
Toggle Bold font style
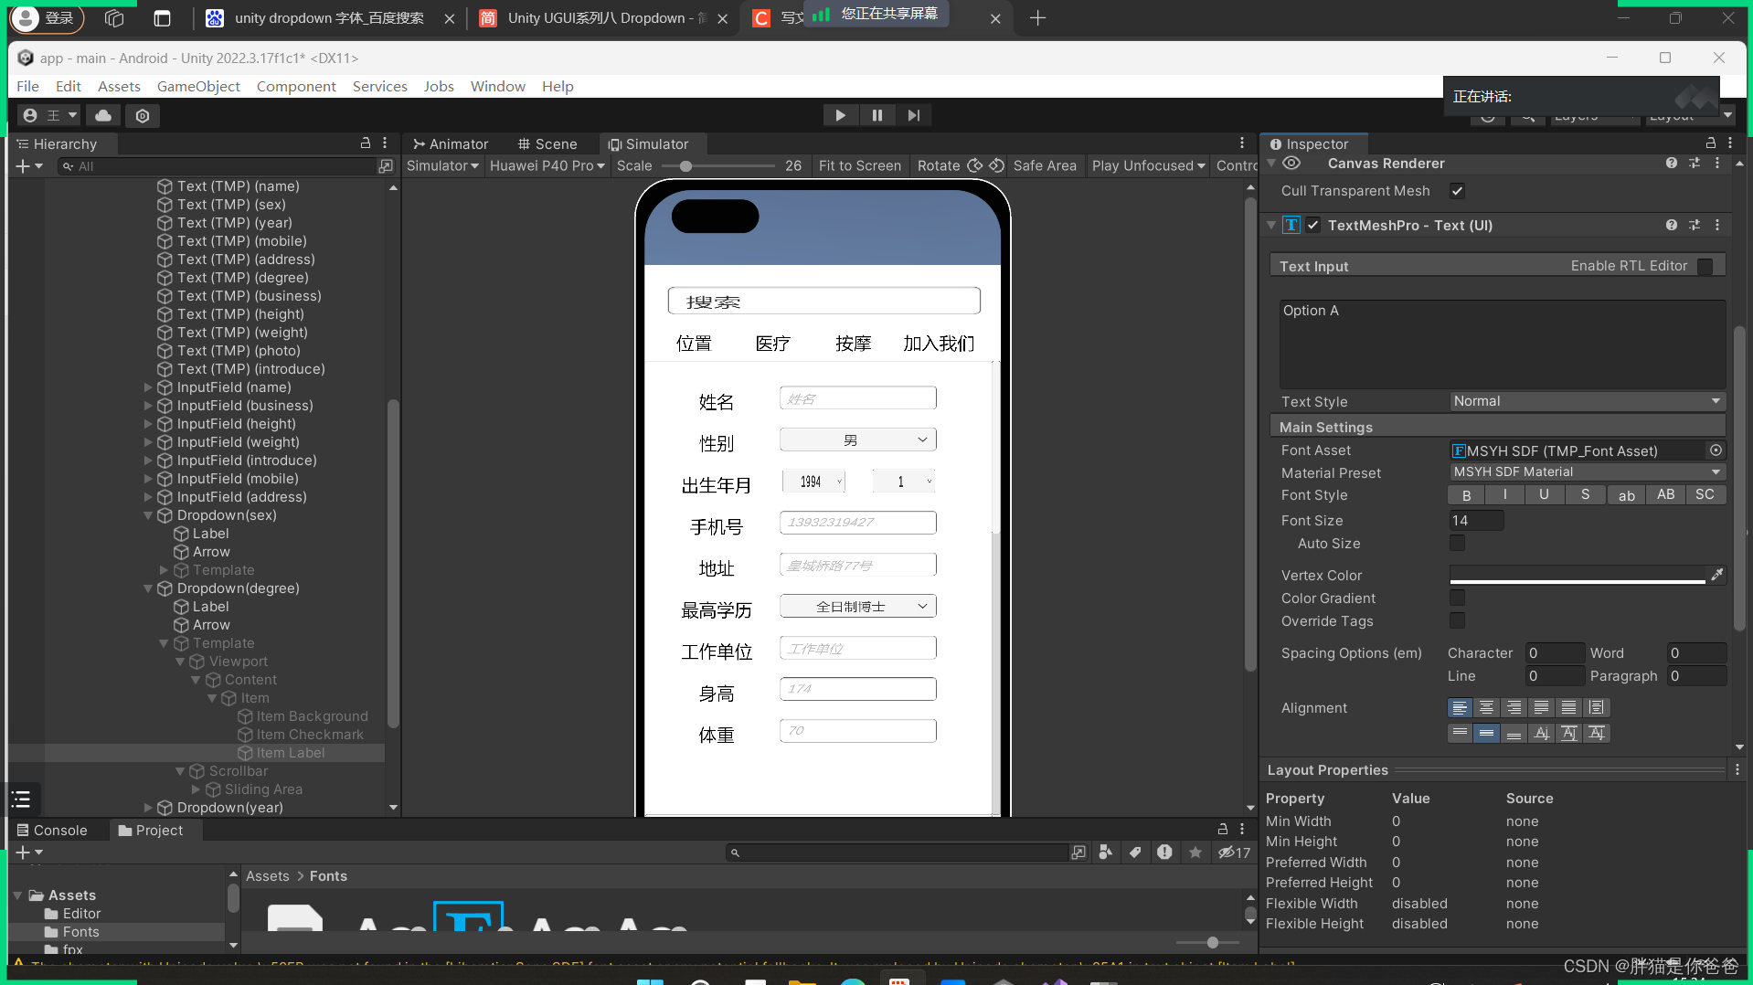pos(1466,495)
